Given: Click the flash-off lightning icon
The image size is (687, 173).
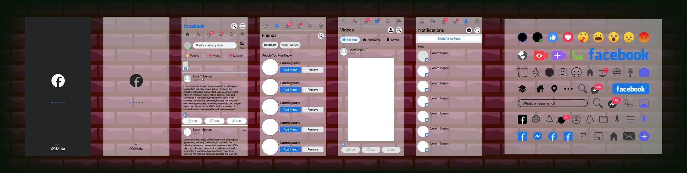Looking at the screenshot, I should coord(536,72).
